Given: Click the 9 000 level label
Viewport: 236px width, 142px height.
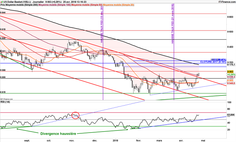Looking at the screenshot, I should pyautogui.click(x=3, y=77).
